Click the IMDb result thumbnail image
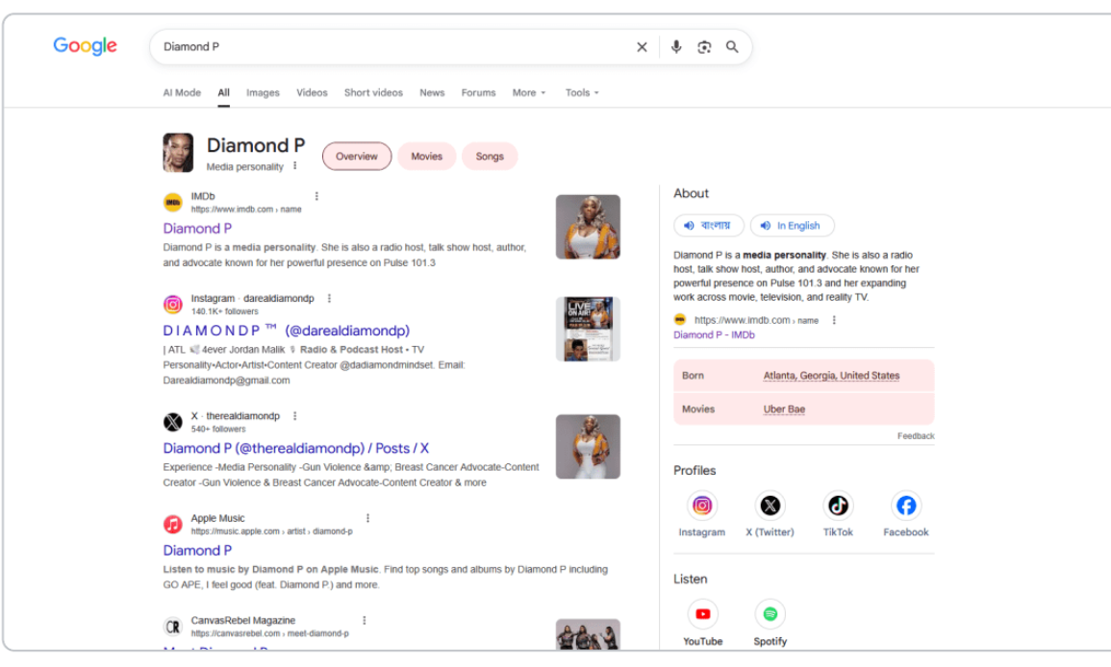 click(588, 227)
